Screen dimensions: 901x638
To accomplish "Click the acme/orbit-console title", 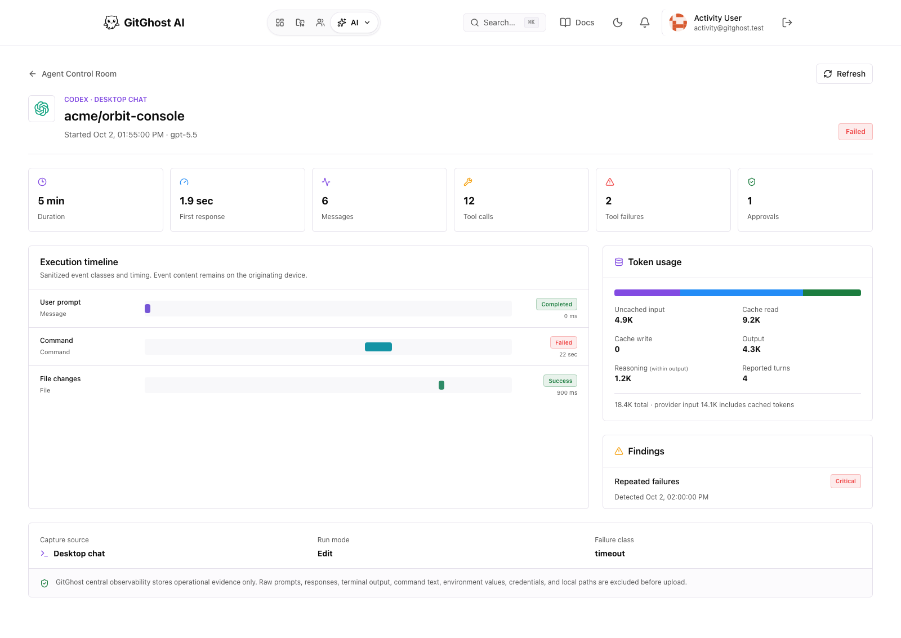I will click(x=124, y=116).
